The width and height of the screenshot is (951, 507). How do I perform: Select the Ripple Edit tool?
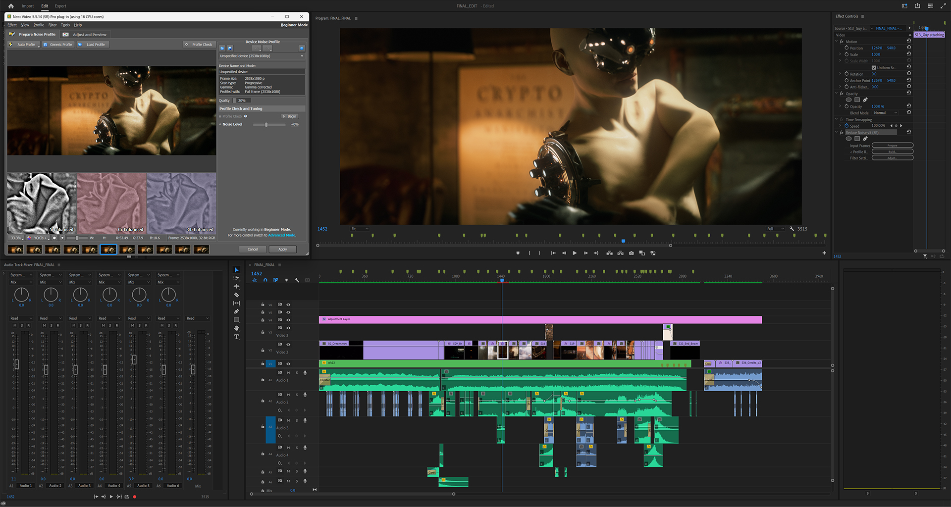coord(236,286)
